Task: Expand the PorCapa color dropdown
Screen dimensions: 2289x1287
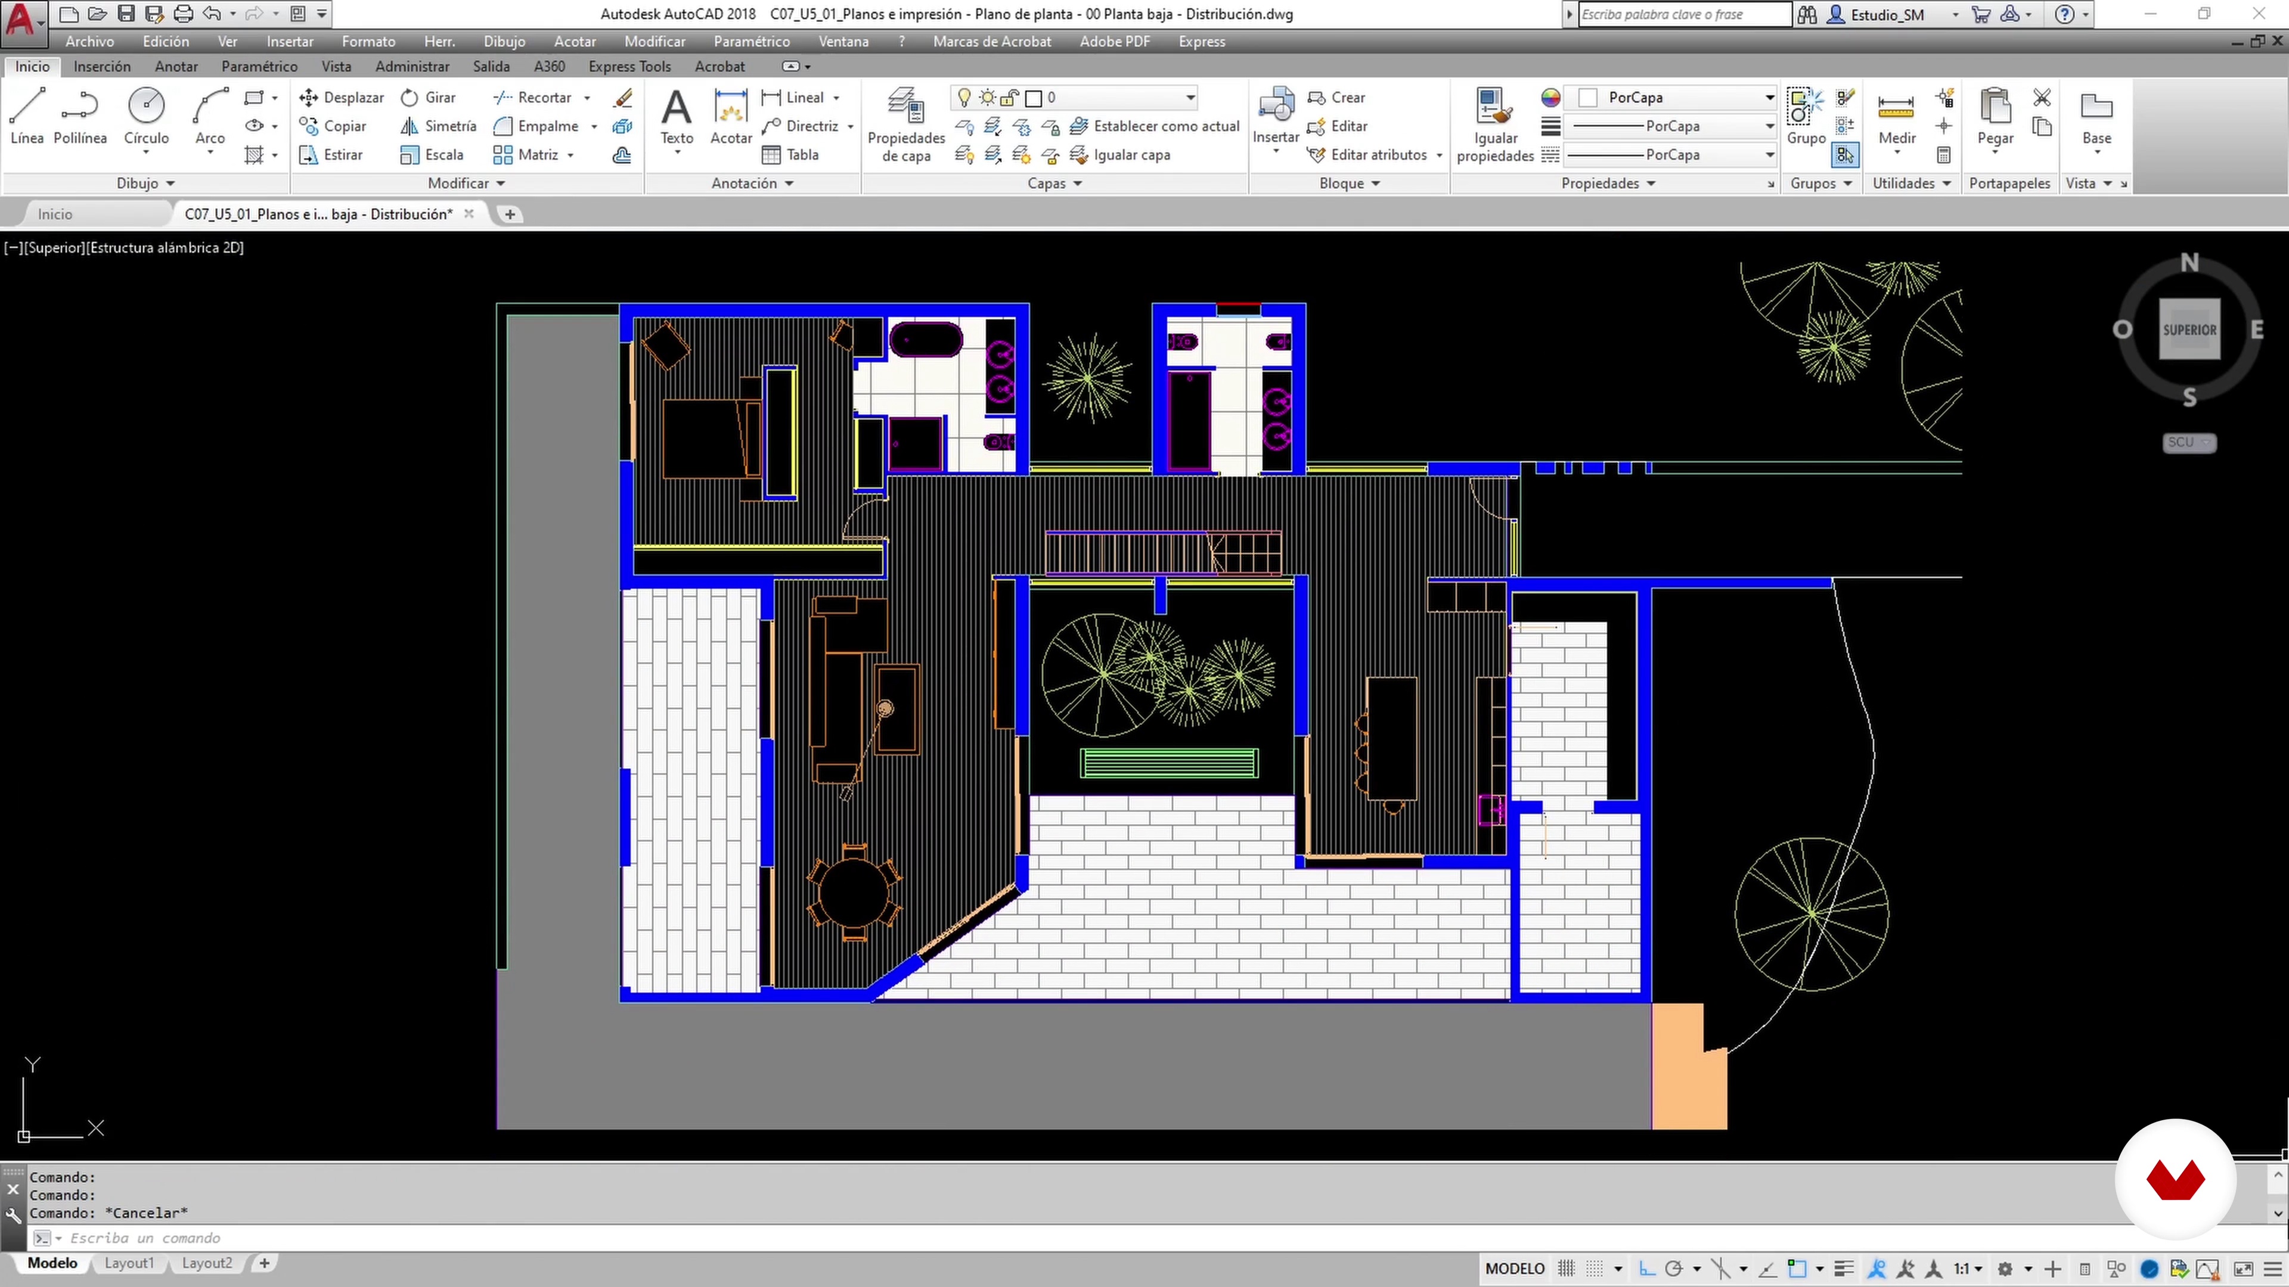Action: (x=1768, y=97)
